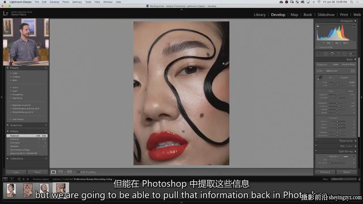363x204 pixels.
Task: Open the WB Custom dropdown
Action: pos(345,78)
